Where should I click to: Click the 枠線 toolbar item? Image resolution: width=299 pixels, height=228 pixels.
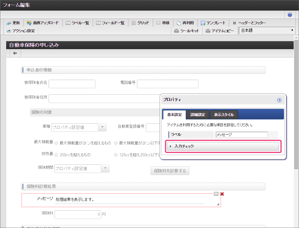pos(163,23)
